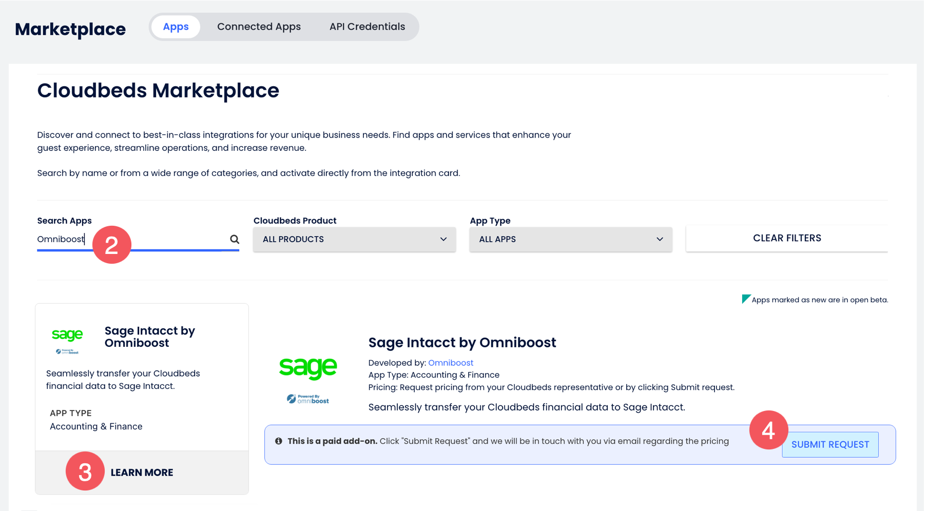Image resolution: width=928 pixels, height=511 pixels.
Task: Open the Connected Apps tab
Action: (259, 27)
